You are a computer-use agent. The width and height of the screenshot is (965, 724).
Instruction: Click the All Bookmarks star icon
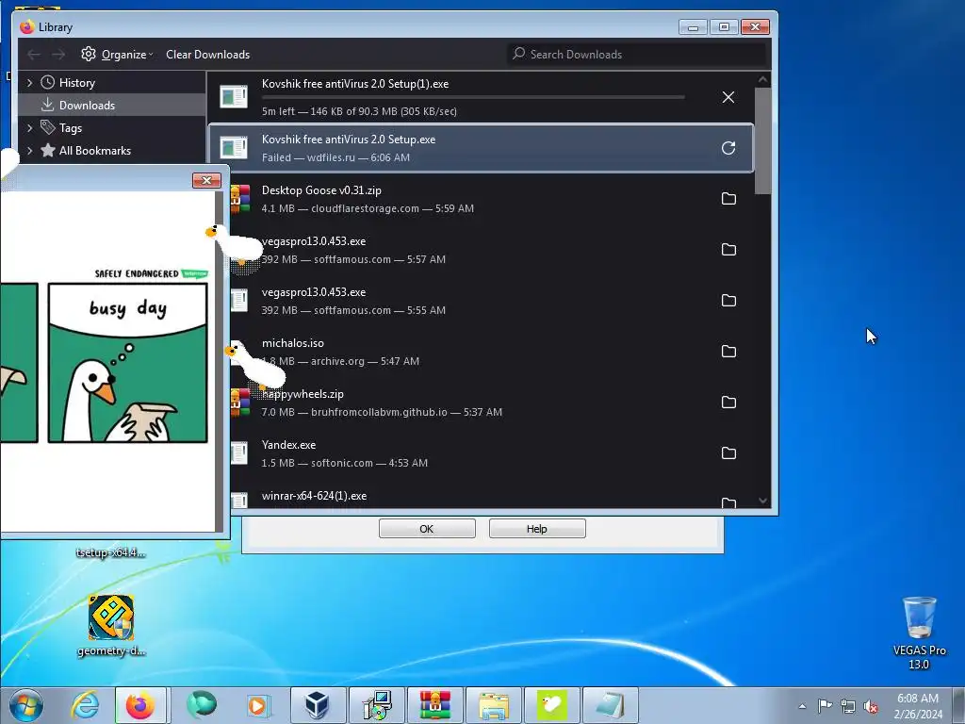coord(47,150)
